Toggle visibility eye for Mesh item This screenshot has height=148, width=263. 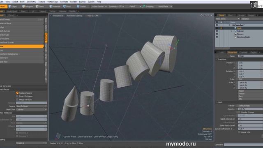pos(217,28)
